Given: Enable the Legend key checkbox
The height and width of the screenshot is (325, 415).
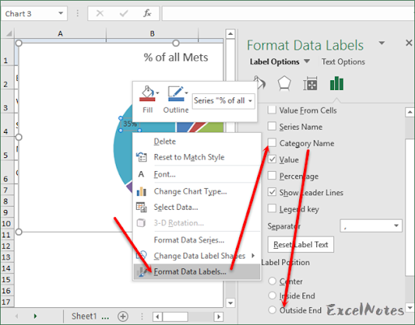Looking at the screenshot, I should 272,208.
